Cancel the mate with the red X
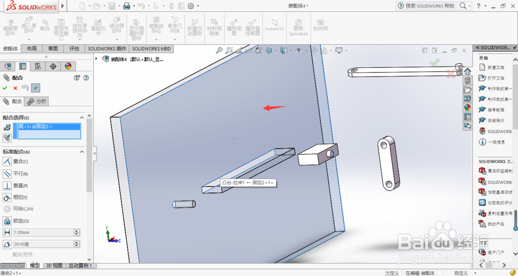This screenshot has width=518, height=276. pyautogui.click(x=15, y=88)
